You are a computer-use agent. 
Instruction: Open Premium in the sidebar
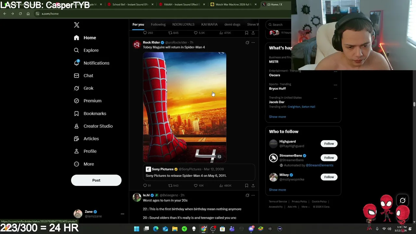click(x=88, y=101)
